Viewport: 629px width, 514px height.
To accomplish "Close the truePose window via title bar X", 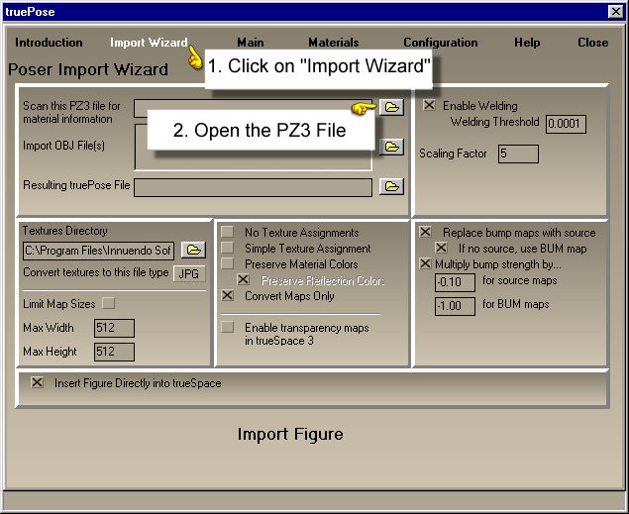I will tap(615, 11).
